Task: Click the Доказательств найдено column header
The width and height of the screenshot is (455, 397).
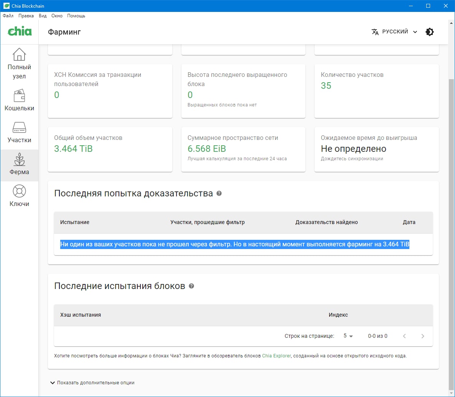Action: point(326,223)
